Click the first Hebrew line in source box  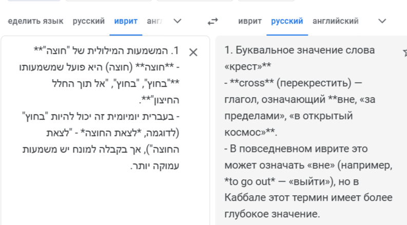(x=106, y=50)
